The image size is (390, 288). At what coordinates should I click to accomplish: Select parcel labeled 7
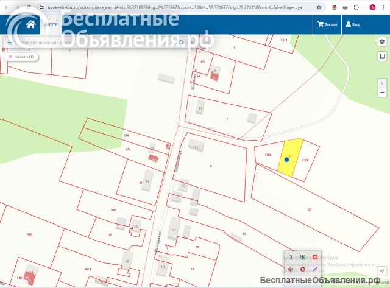pos(227,119)
